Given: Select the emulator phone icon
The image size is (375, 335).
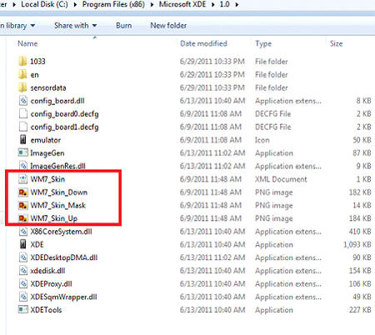Looking at the screenshot, I should coord(23,140).
